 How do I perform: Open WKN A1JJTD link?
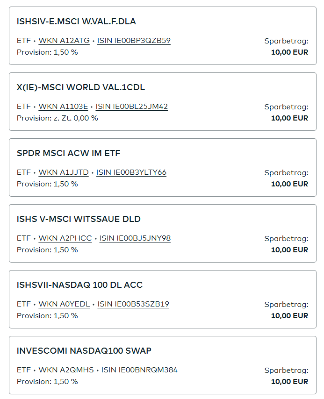pos(64,172)
